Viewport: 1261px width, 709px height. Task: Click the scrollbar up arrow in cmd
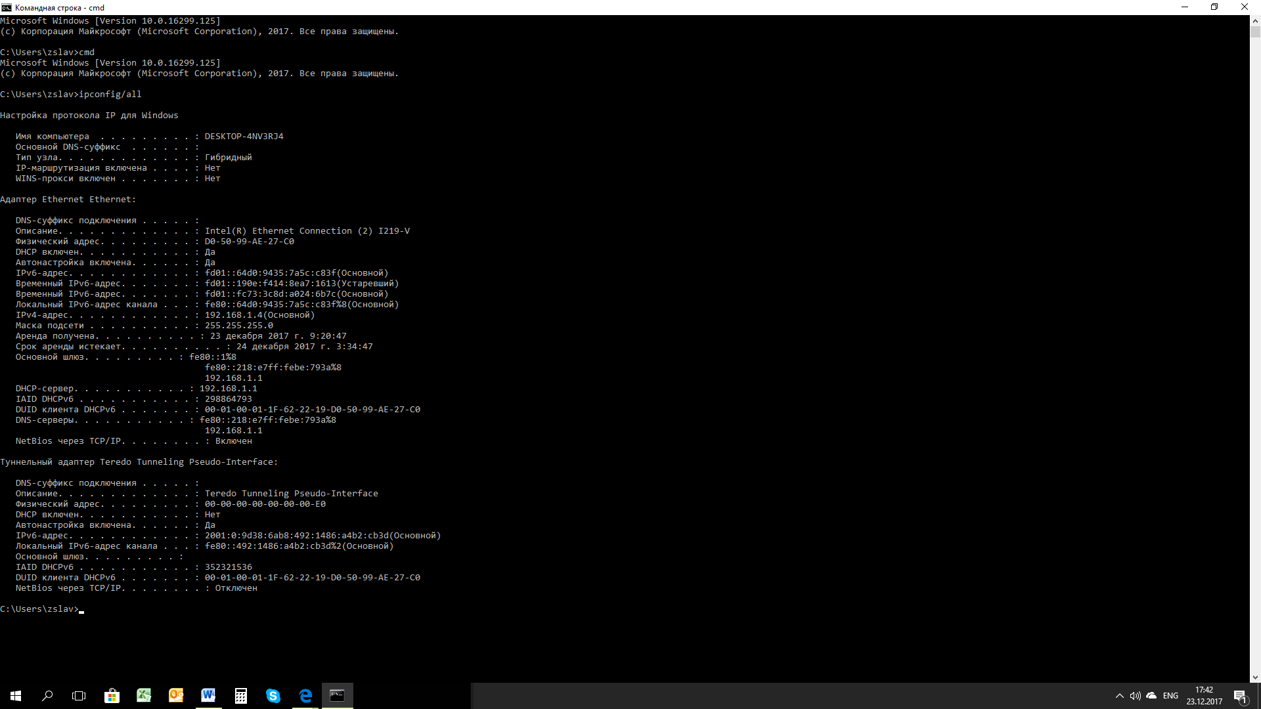[1255, 20]
